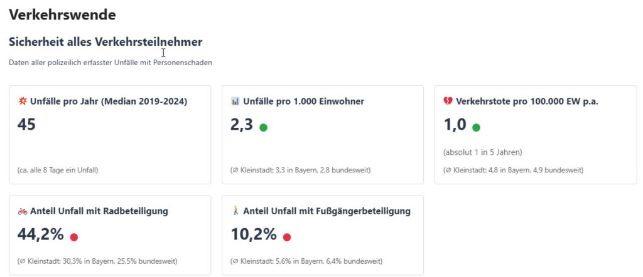Click the "absolut 1 in 5 Jahren" note
This screenshot has width=643, height=277.
pos(482,152)
